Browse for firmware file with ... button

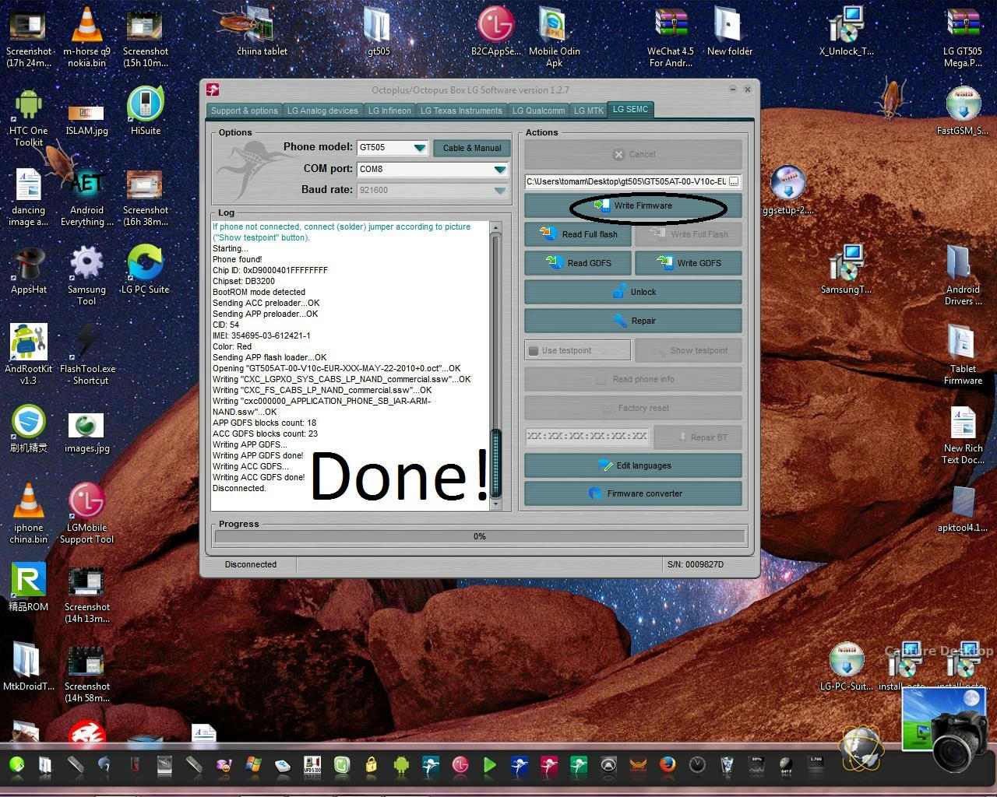pyautogui.click(x=734, y=182)
